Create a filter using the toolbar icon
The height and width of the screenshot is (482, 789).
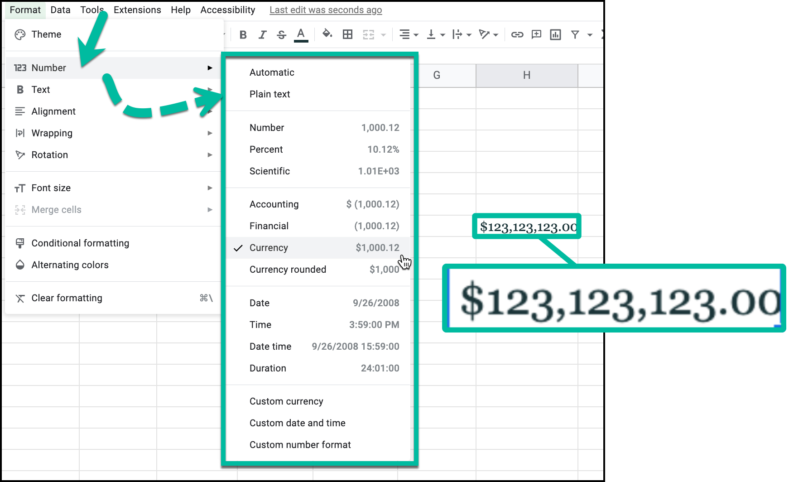[x=575, y=34]
